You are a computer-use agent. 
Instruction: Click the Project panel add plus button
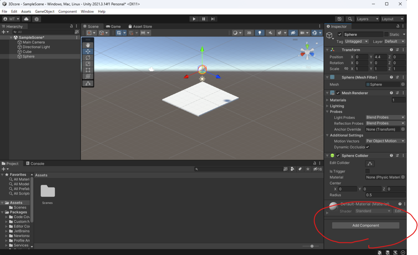(5, 169)
